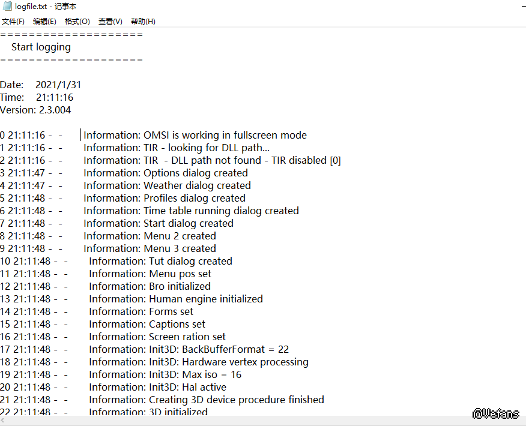526x426 pixels.
Task: Click the time value 21:11:16 in header
Action: [x=55, y=98]
